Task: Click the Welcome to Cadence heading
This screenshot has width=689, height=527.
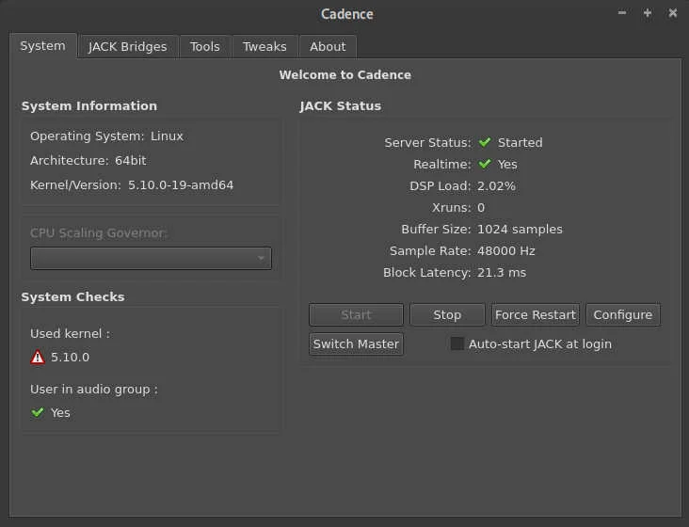Action: [345, 74]
